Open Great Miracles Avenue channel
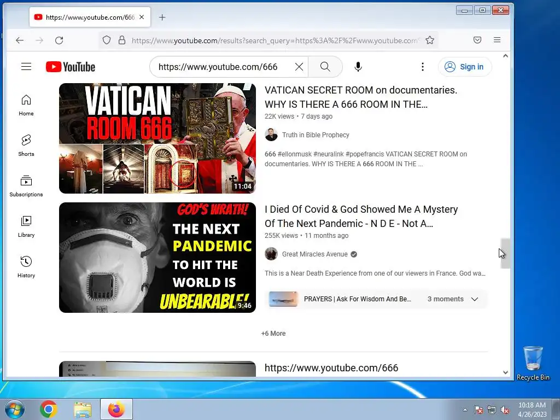 pyautogui.click(x=314, y=254)
